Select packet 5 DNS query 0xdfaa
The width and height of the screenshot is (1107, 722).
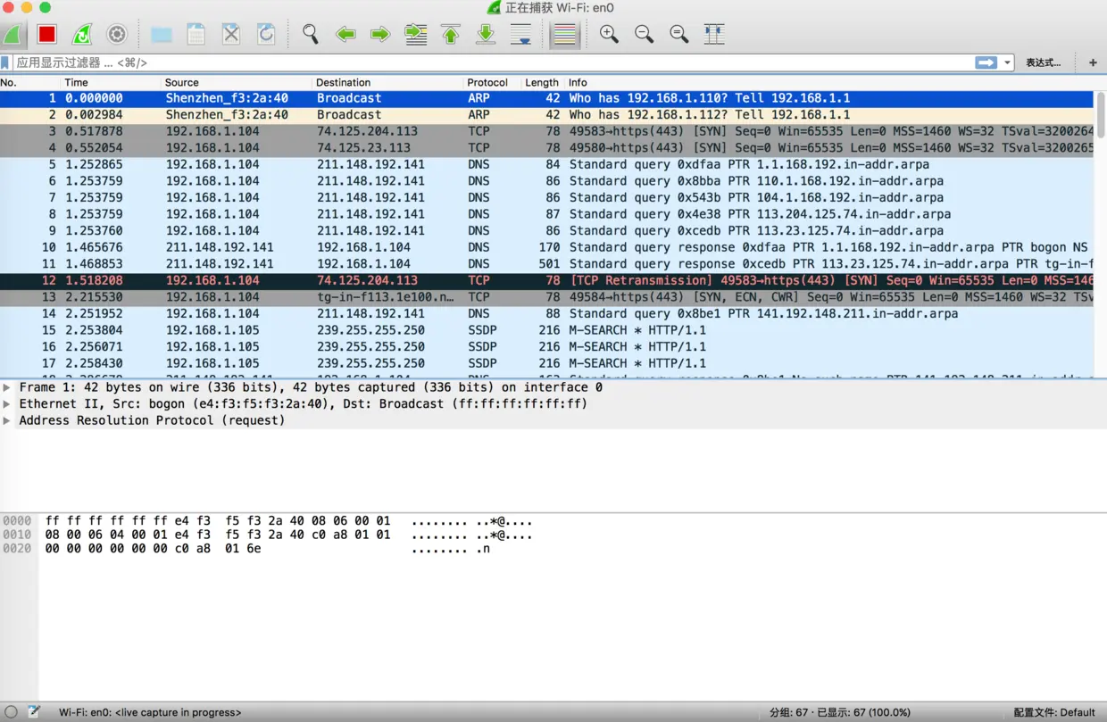click(x=546, y=164)
